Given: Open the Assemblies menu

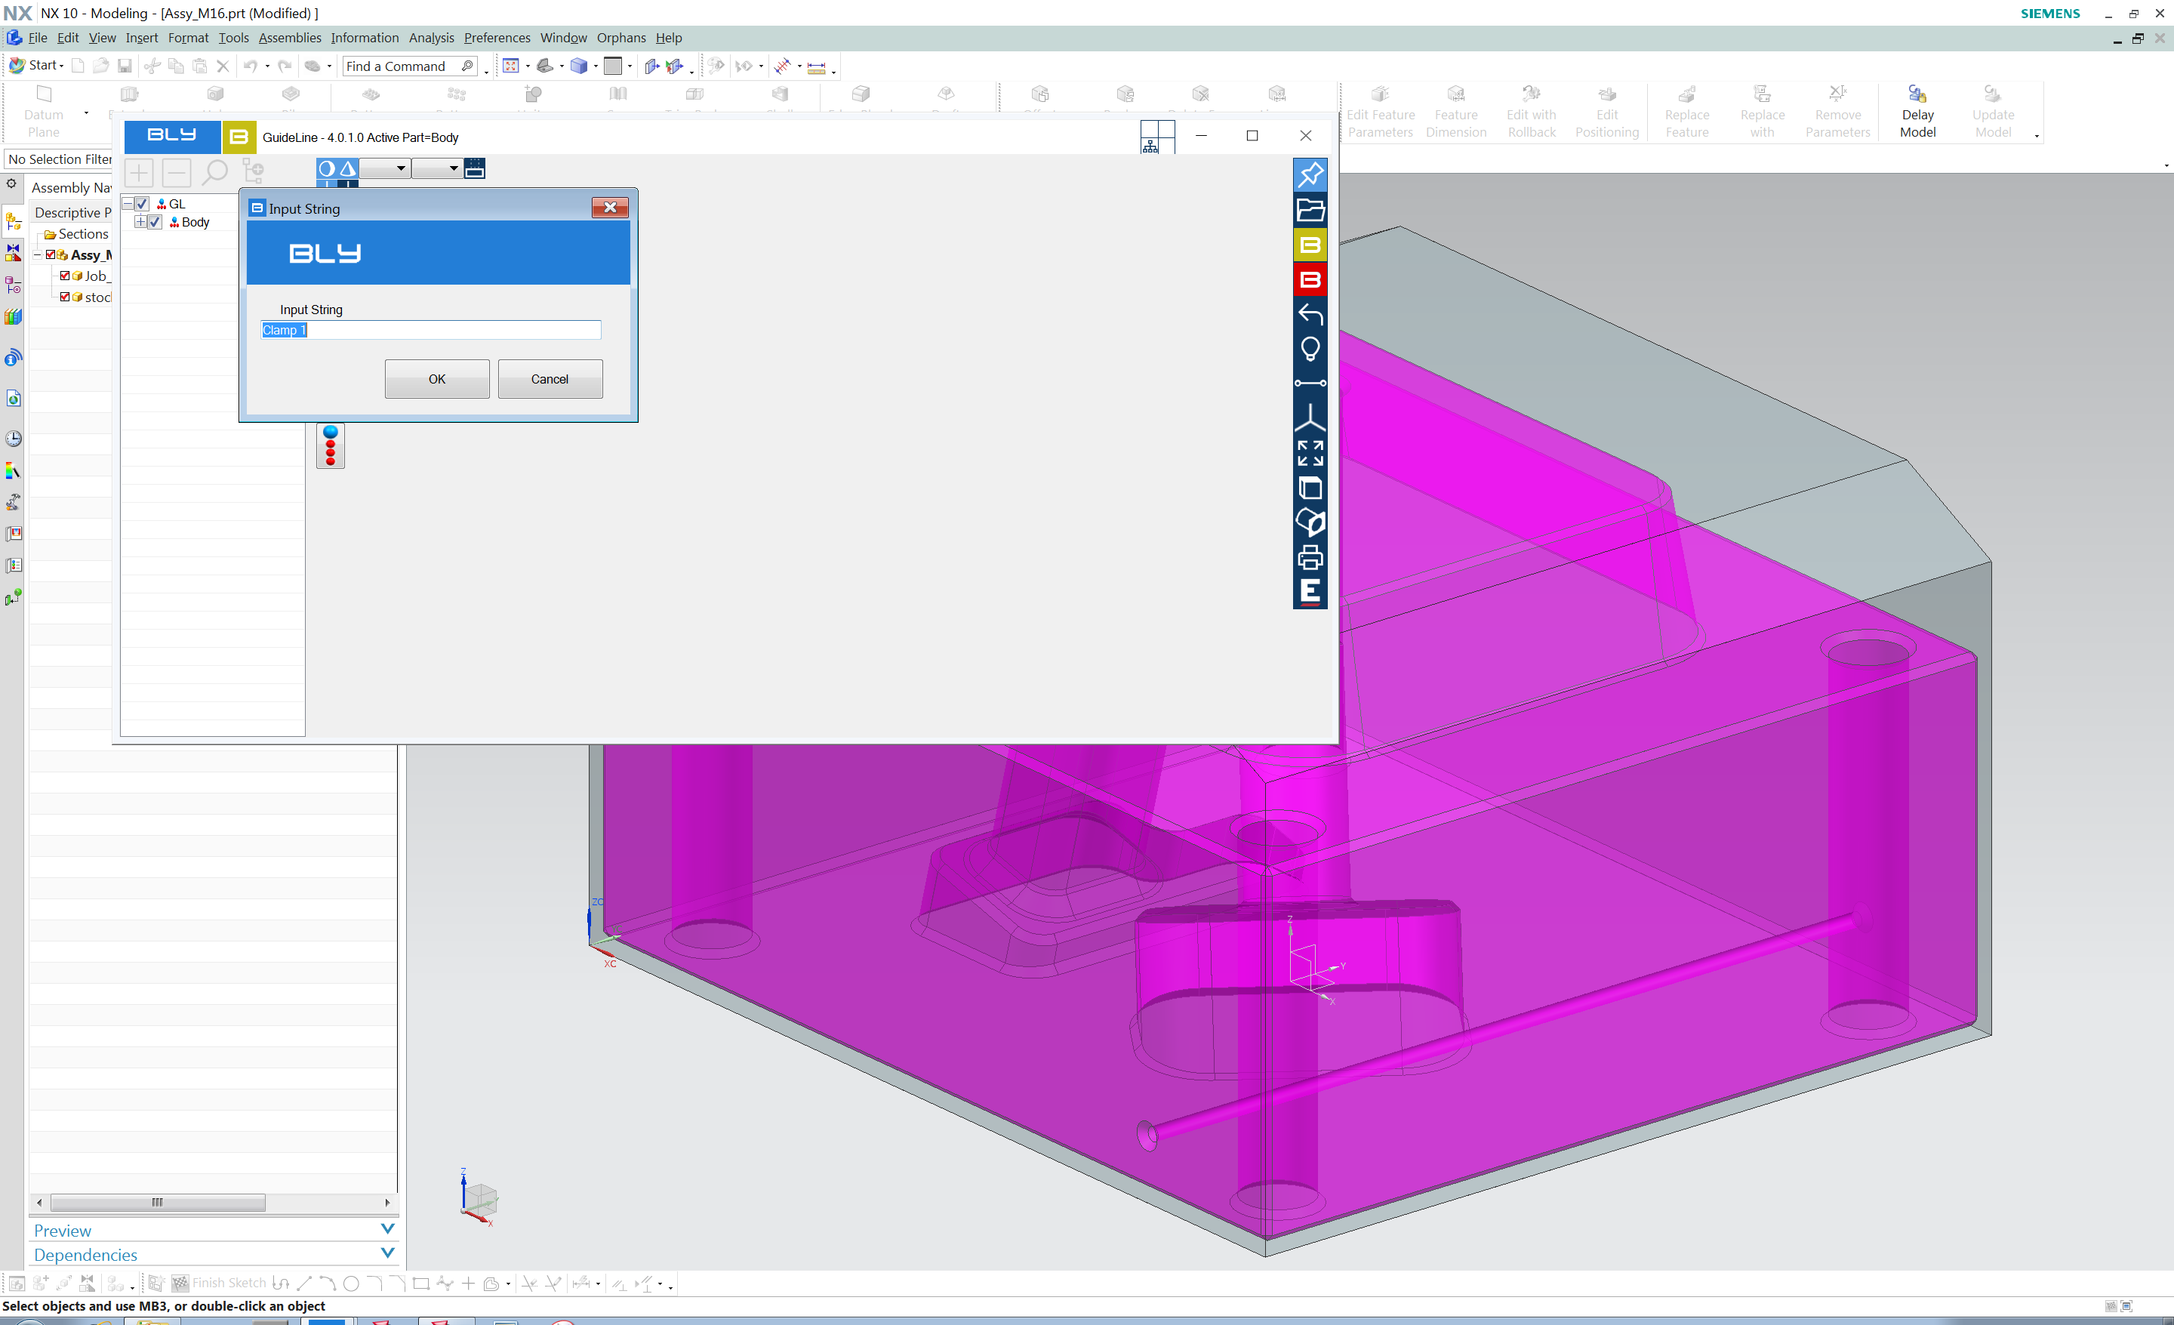Looking at the screenshot, I should (x=289, y=38).
